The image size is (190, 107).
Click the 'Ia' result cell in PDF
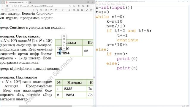[90, 89]
